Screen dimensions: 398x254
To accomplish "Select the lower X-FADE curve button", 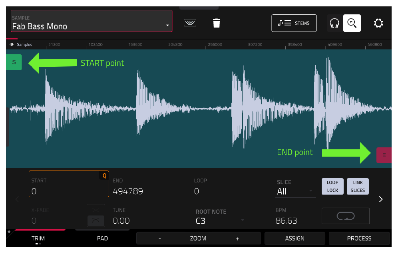I will 96,221.
